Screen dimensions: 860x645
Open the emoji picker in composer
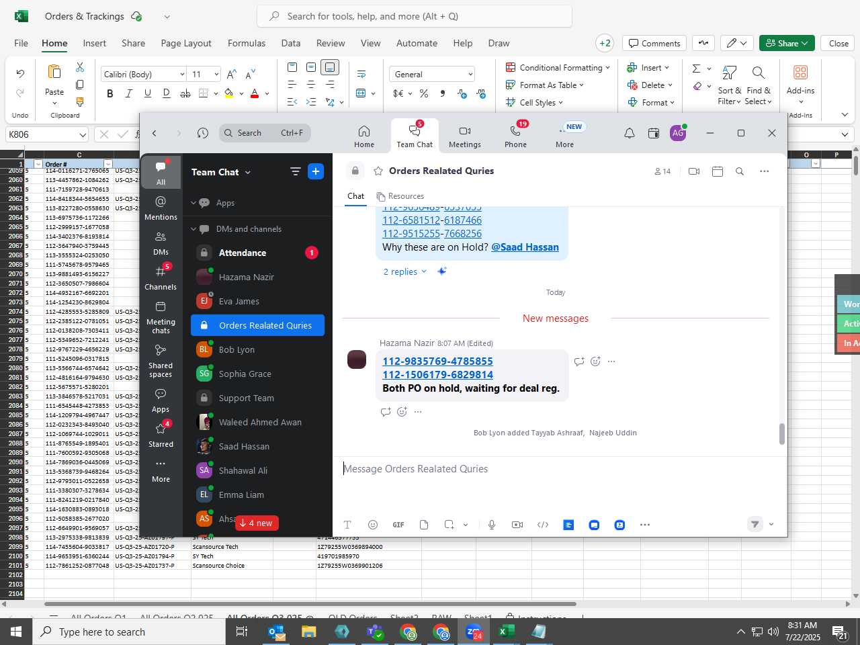coord(373,525)
